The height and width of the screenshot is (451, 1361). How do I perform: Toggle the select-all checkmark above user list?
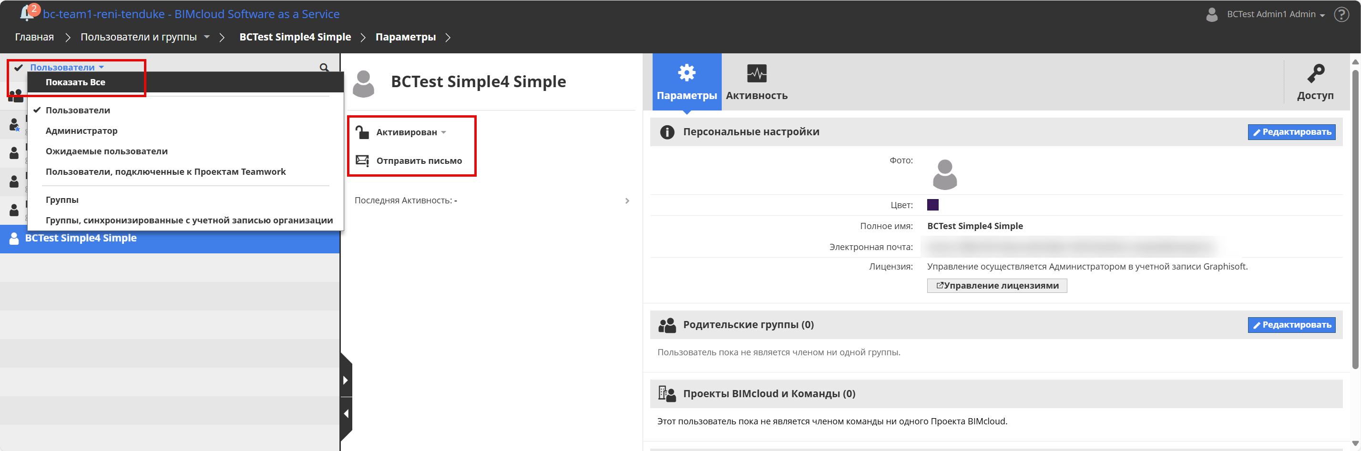19,68
